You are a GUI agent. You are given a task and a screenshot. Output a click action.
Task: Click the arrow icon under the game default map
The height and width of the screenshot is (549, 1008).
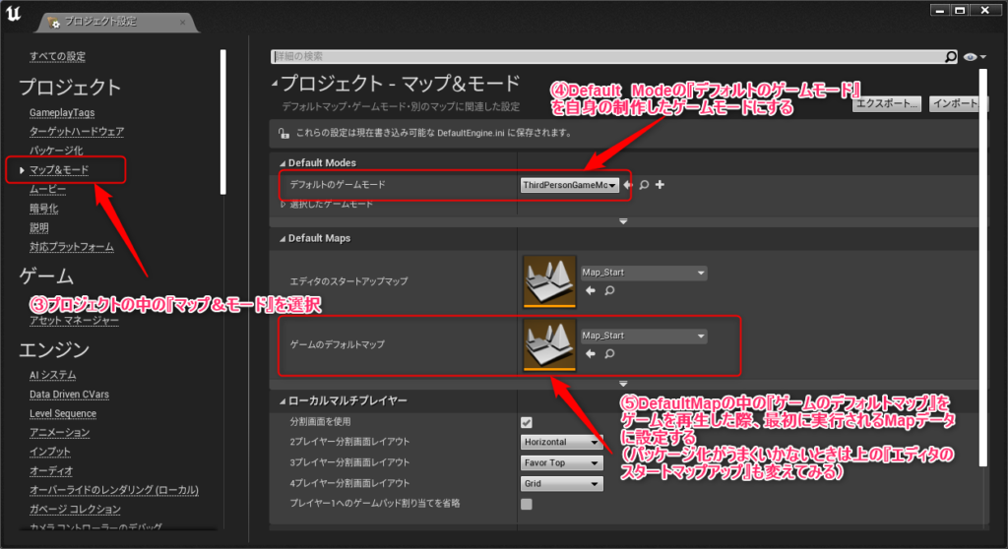tap(590, 353)
